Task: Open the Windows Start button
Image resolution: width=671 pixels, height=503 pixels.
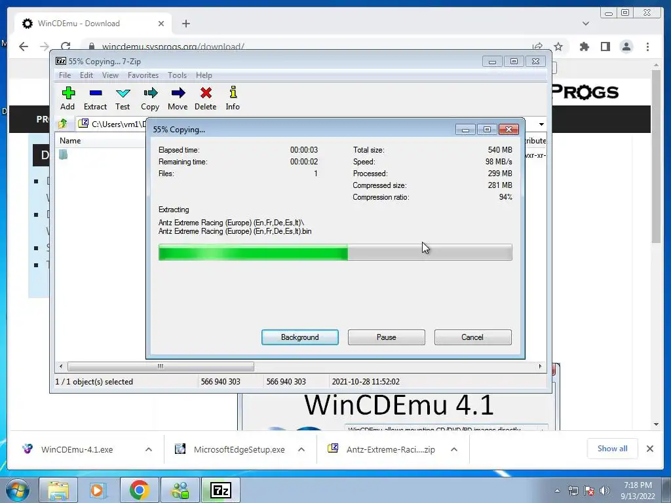Action: (x=18, y=490)
